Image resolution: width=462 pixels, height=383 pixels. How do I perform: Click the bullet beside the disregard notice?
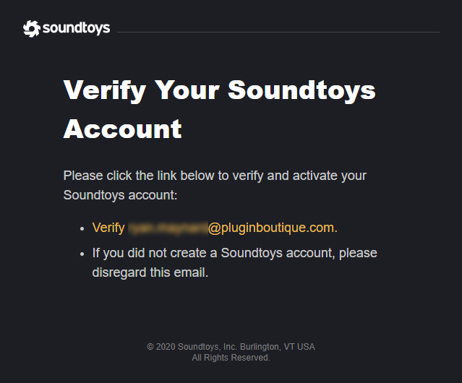point(82,254)
